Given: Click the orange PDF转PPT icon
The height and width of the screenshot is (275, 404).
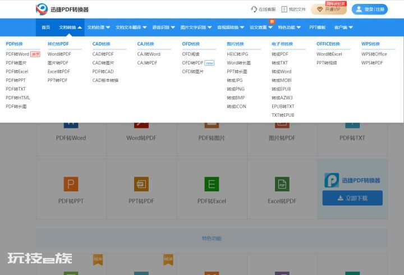Looking at the screenshot, I should 71,184.
